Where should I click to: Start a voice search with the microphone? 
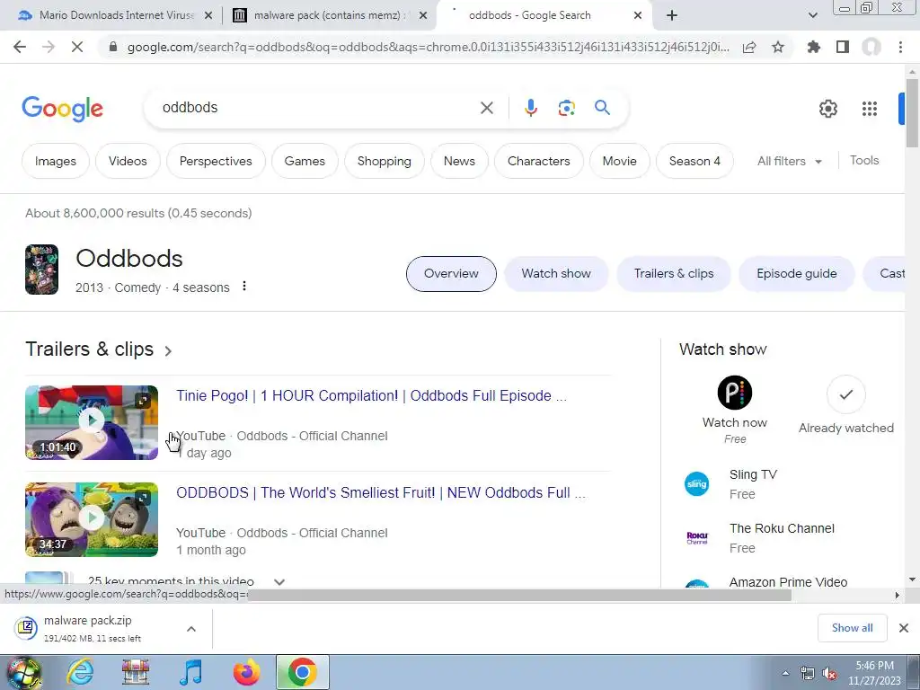click(530, 108)
